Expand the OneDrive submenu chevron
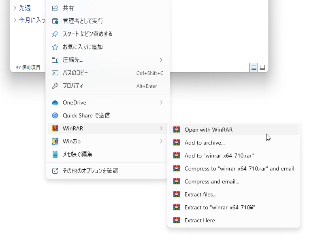 tap(161, 102)
